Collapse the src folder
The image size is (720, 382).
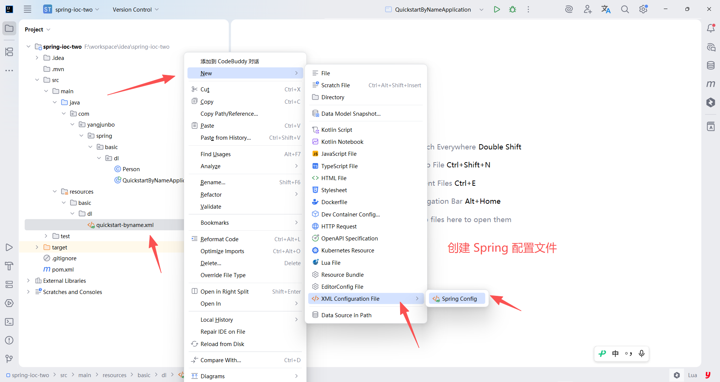tap(37, 80)
